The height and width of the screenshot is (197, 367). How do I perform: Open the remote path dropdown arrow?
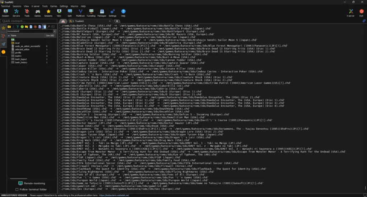pyautogui.click(x=54, y=31)
